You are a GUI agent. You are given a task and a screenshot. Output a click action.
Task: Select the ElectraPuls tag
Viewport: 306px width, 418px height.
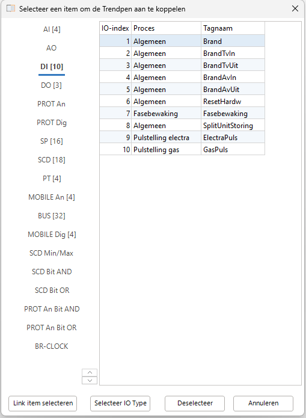point(233,138)
